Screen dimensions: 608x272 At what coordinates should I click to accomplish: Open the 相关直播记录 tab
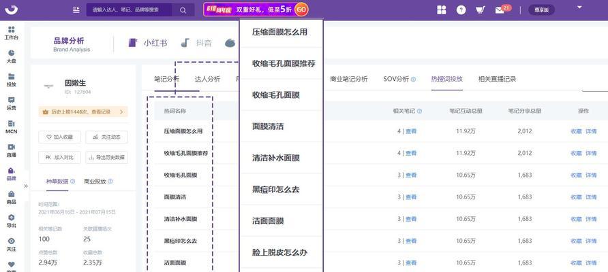pos(497,79)
